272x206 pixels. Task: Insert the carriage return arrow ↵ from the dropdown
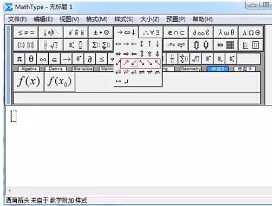(126, 82)
